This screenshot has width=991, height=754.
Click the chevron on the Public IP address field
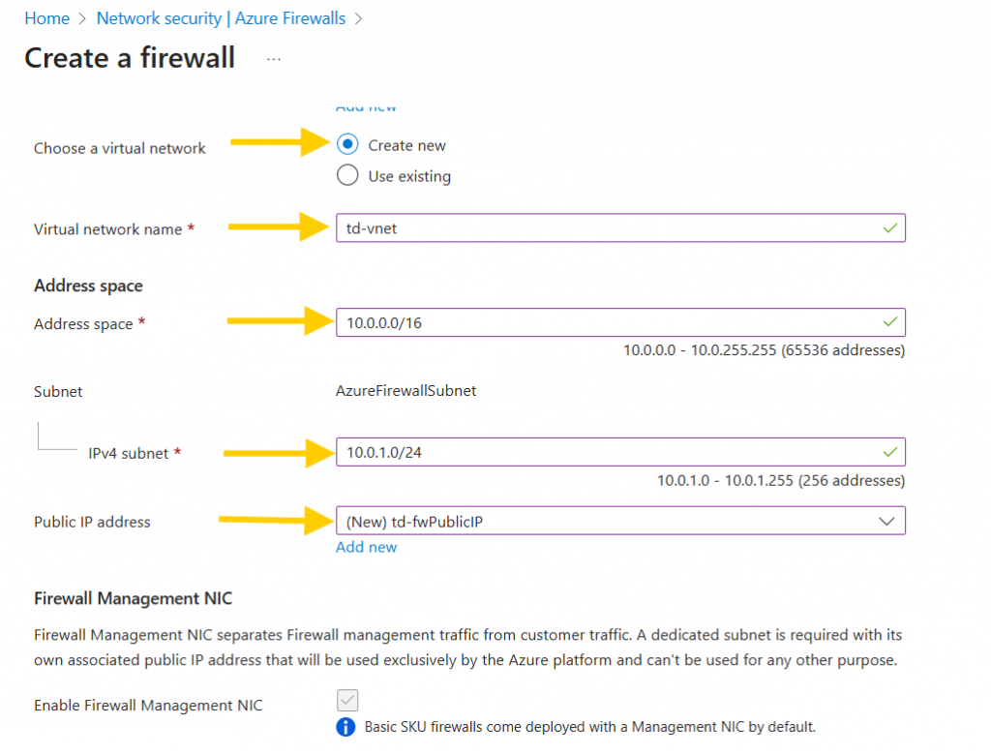886,521
